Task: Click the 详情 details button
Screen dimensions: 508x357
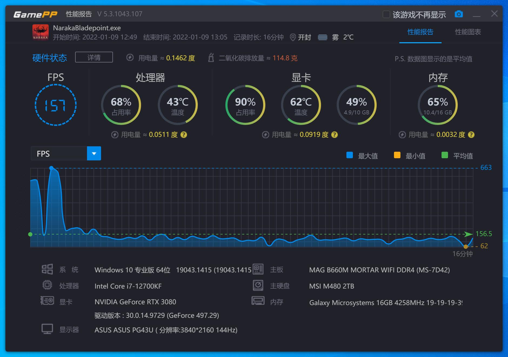Action: coord(94,57)
